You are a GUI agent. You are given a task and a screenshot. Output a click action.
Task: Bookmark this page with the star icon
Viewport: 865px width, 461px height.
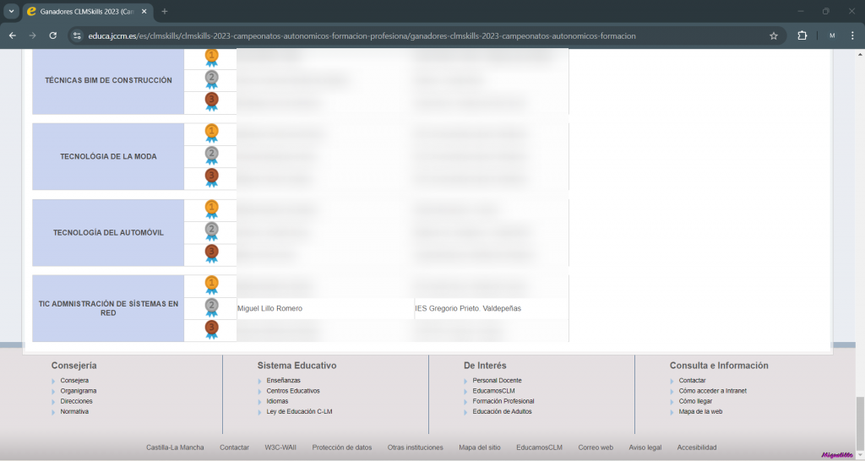pos(774,35)
